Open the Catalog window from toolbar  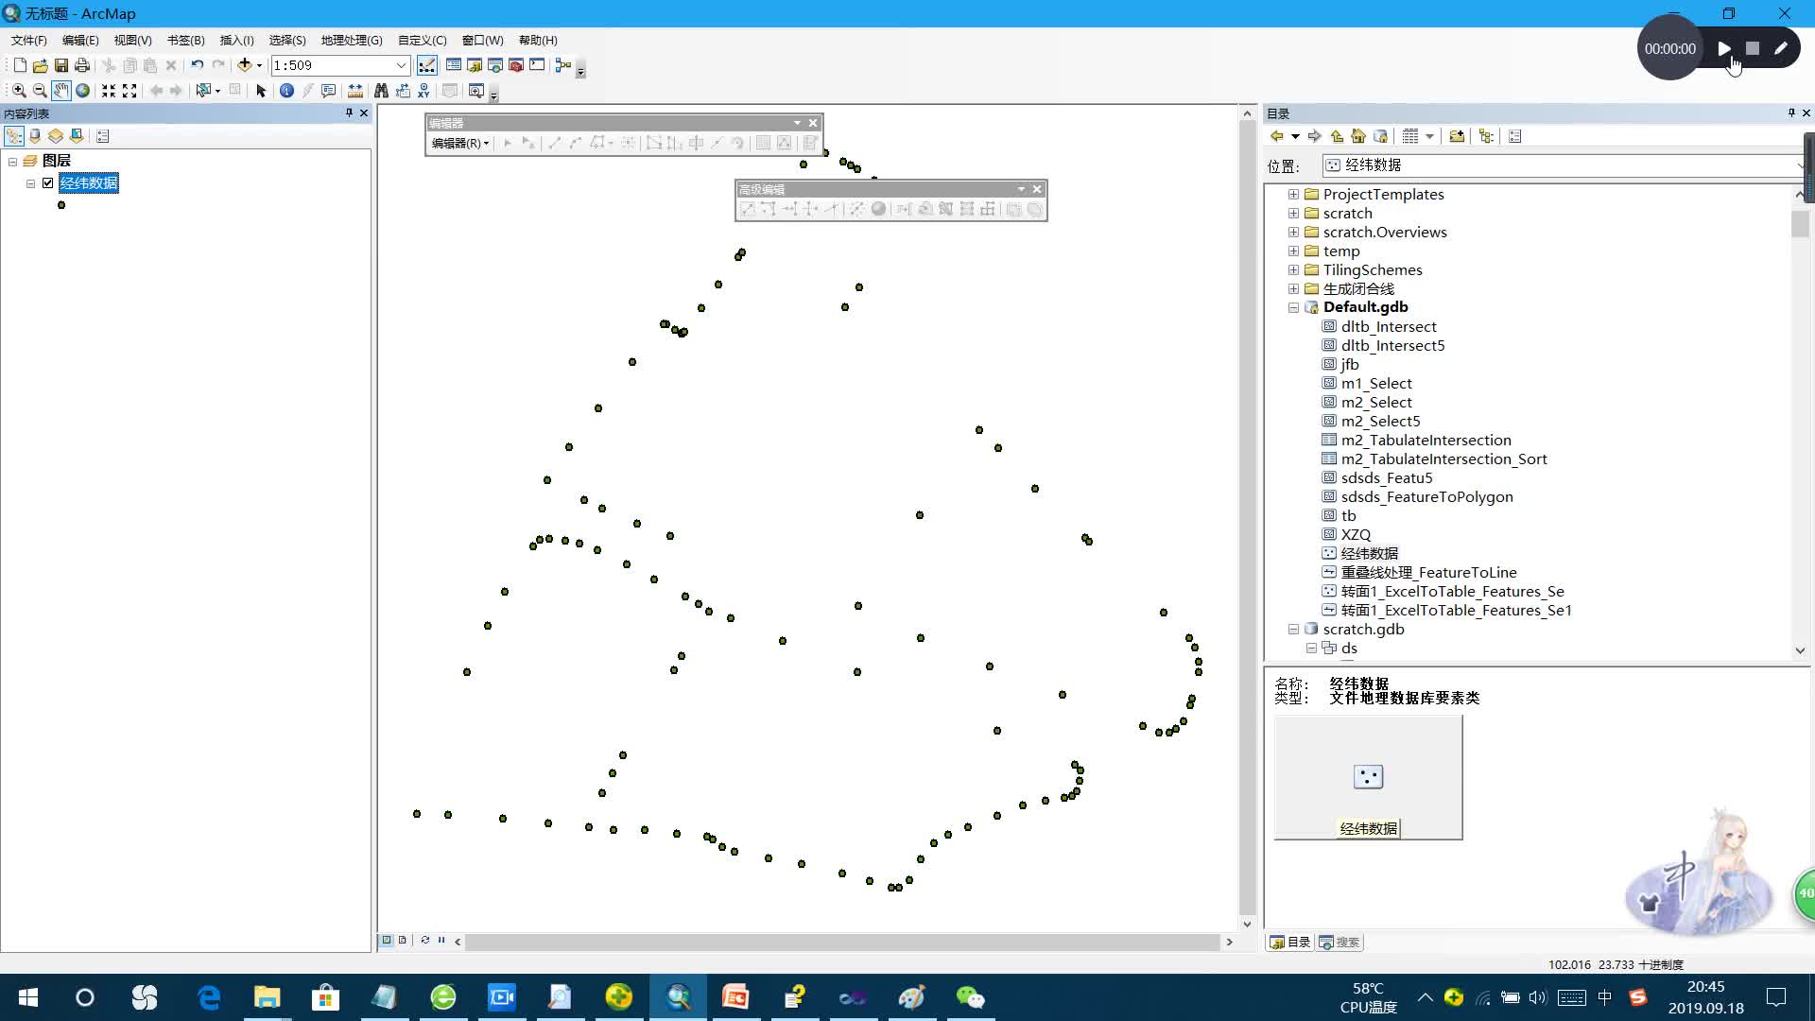point(475,65)
